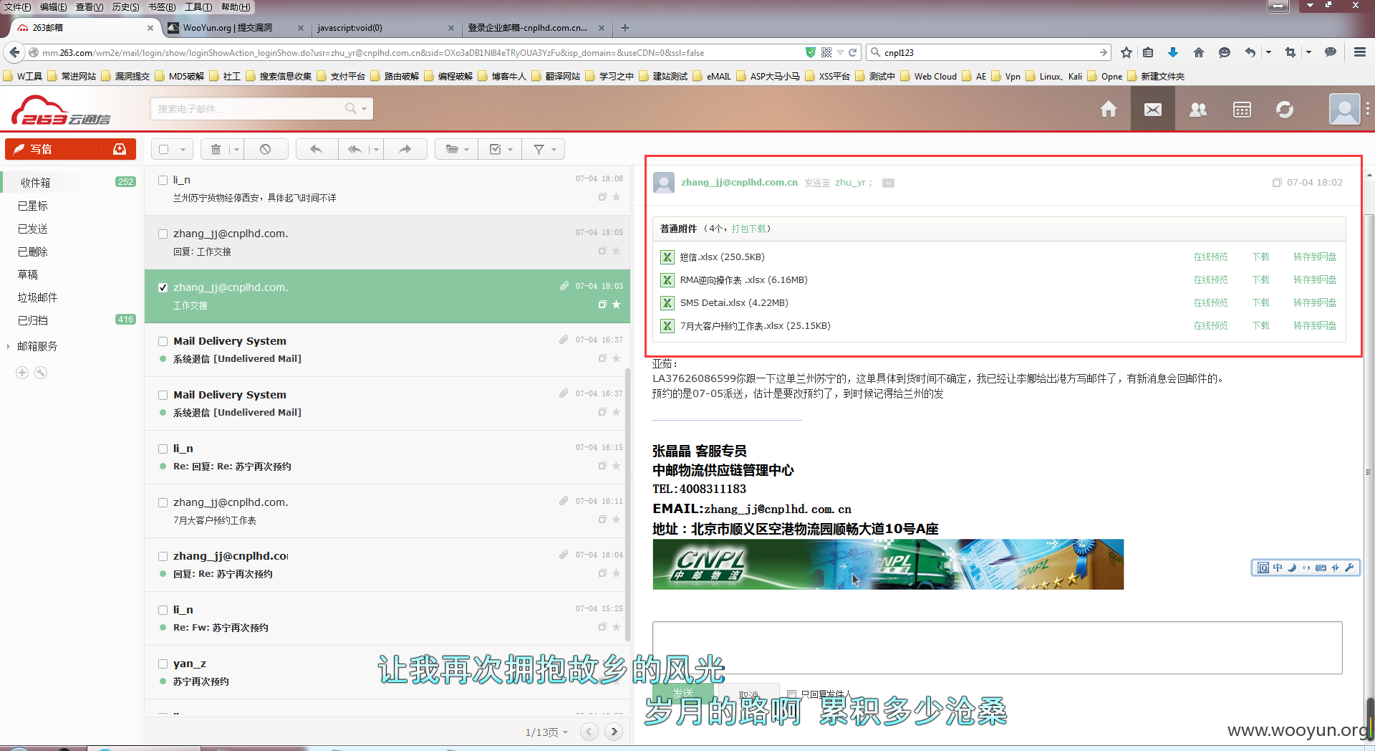Click the reply arrow icon in toolbar
The width and height of the screenshot is (1375, 751).
[x=316, y=149]
